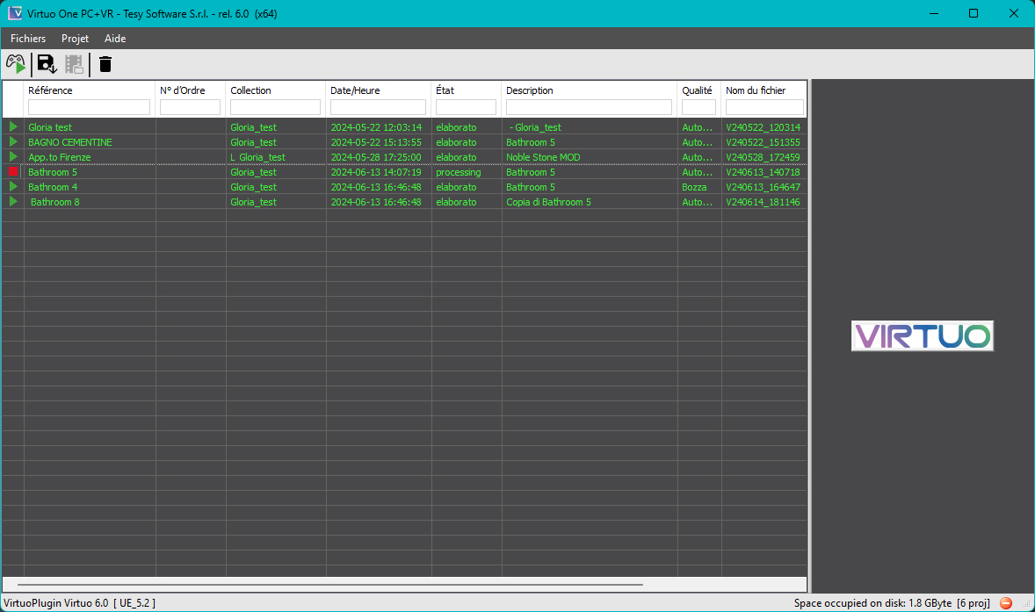1035x612 pixels.
Task: Click the Description filter text box
Action: coord(589,107)
